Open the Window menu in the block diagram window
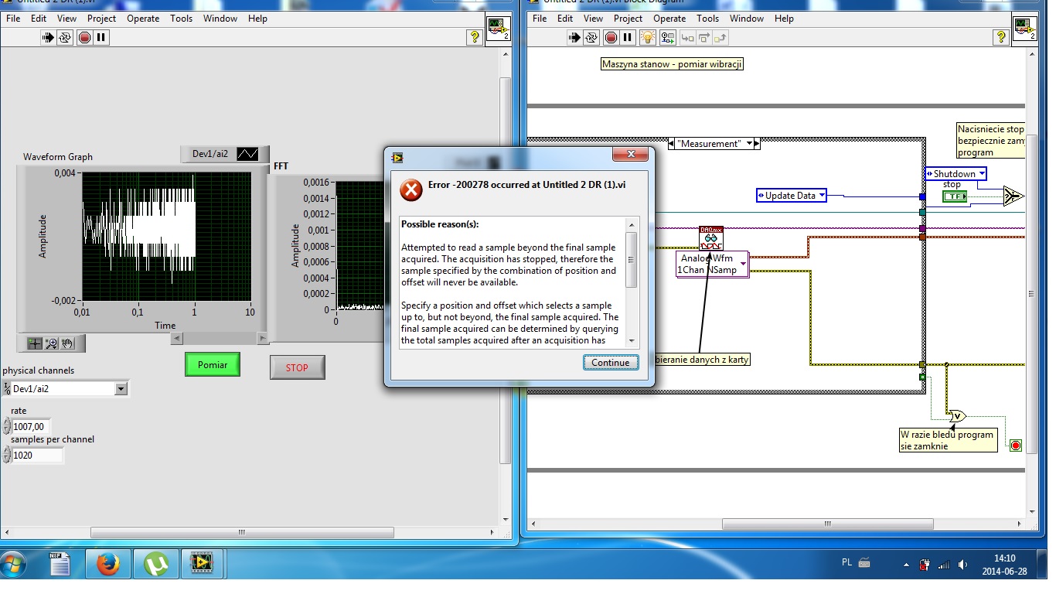Screen dimensions: 1056x594 tap(747, 19)
